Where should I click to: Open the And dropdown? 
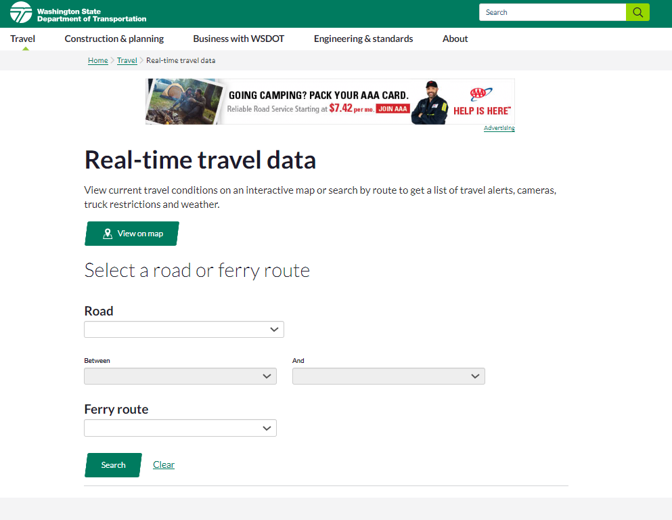388,376
